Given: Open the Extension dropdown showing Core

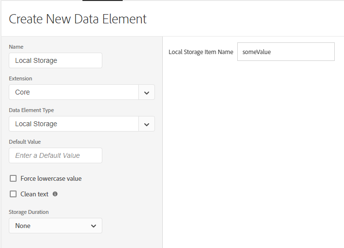Looking at the screenshot, I should pyautogui.click(x=82, y=92).
